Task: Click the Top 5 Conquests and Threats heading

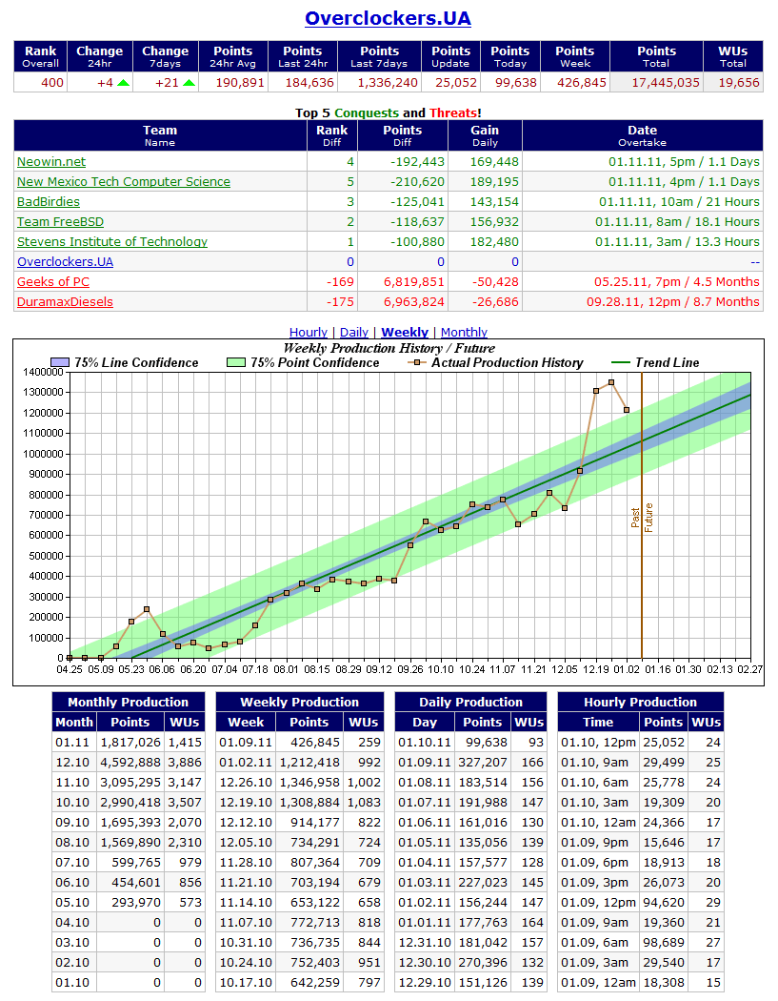Action: 389,113
